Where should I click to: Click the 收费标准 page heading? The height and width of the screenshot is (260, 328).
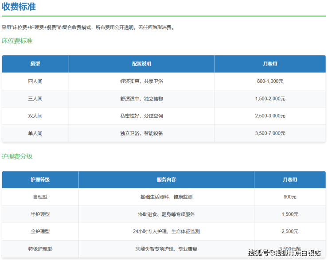19,7
